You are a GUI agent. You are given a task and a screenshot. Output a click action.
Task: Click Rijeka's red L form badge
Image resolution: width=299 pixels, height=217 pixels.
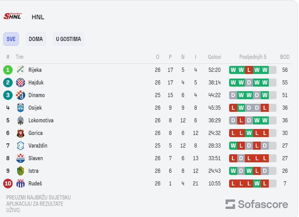[x=249, y=70]
